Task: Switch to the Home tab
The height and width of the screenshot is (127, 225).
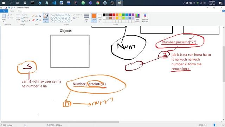Action: (12, 11)
